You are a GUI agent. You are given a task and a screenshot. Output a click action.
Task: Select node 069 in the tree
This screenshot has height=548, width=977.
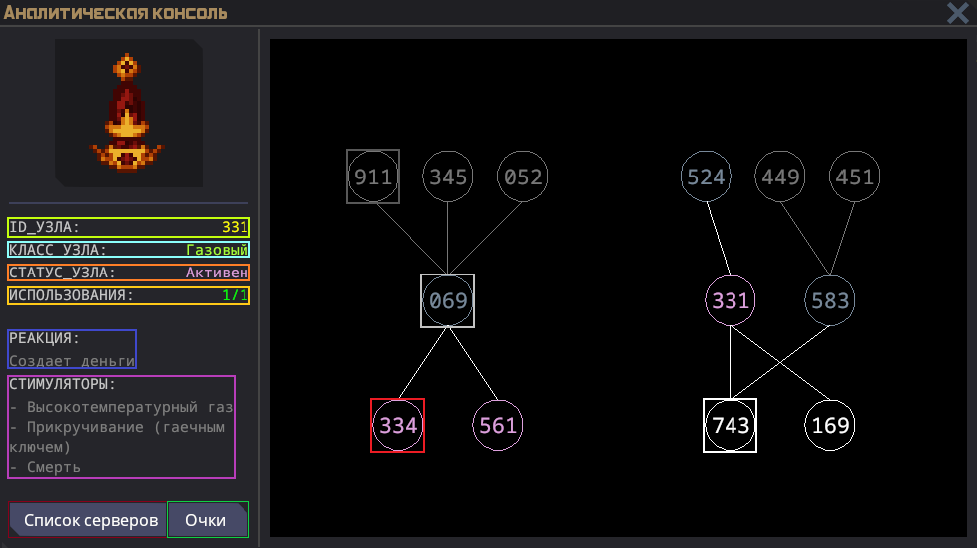[x=447, y=300]
